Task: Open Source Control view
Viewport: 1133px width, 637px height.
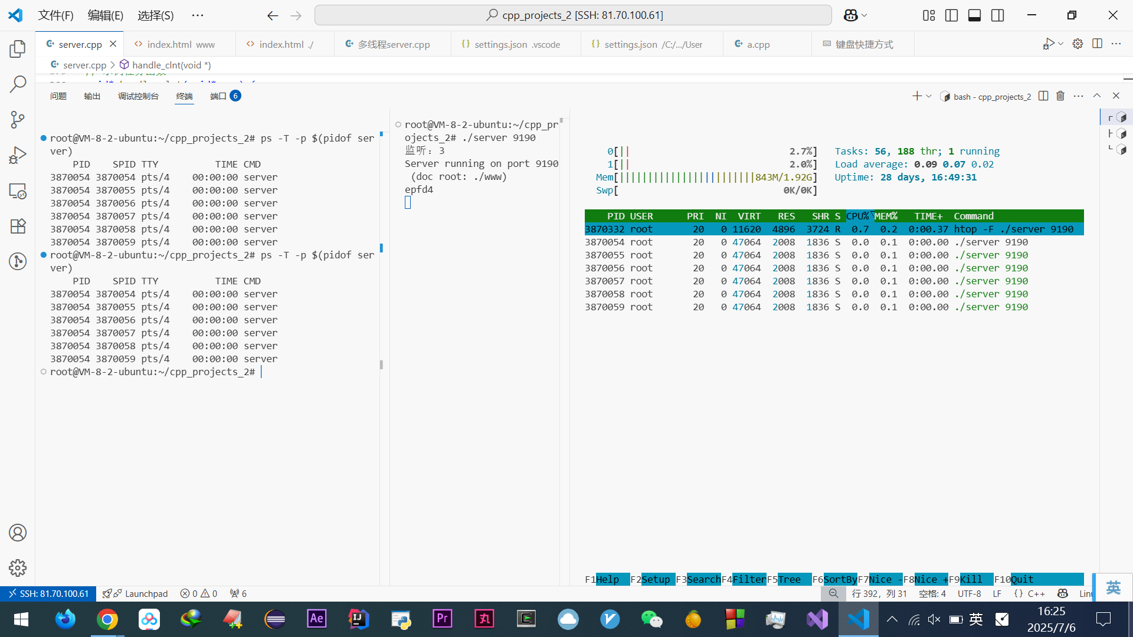Action: (x=18, y=120)
